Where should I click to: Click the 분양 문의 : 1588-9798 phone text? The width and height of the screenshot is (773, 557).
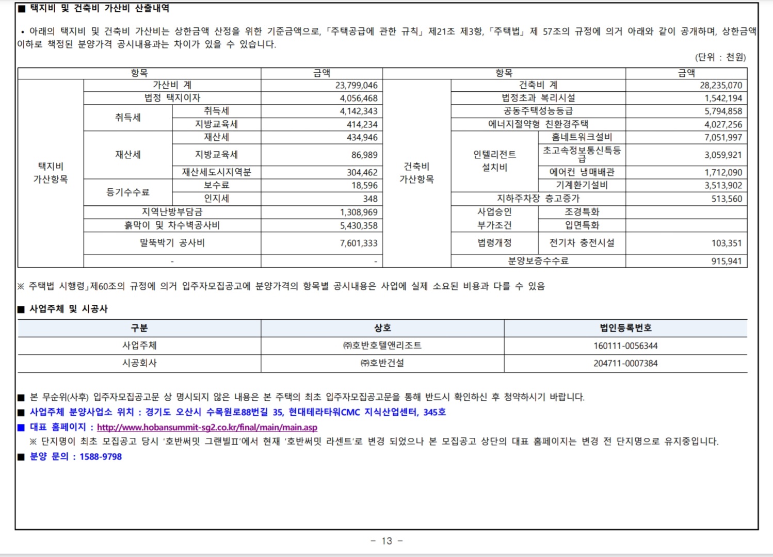tap(76, 456)
